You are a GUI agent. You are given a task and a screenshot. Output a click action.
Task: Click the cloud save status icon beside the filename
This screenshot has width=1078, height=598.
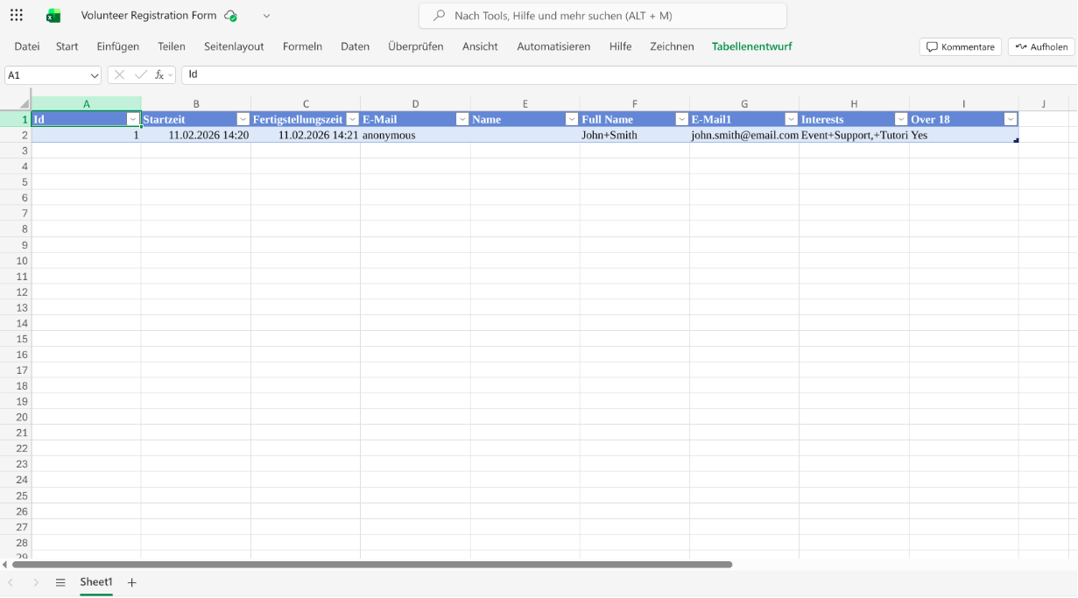click(230, 15)
